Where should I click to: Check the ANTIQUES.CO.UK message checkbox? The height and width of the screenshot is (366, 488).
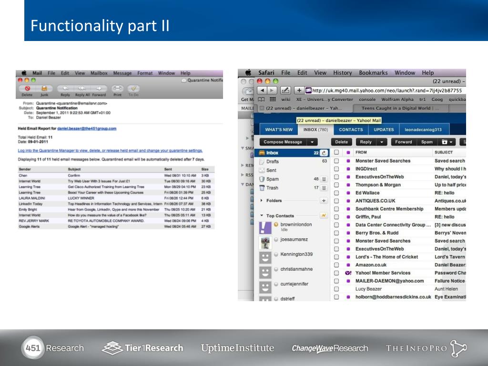tap(336, 201)
